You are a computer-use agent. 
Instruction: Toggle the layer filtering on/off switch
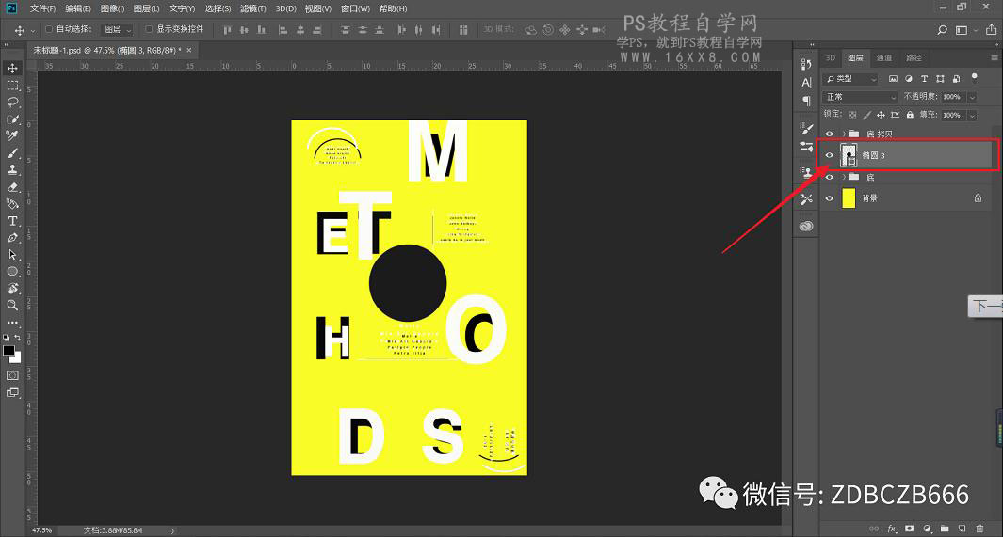coord(974,78)
